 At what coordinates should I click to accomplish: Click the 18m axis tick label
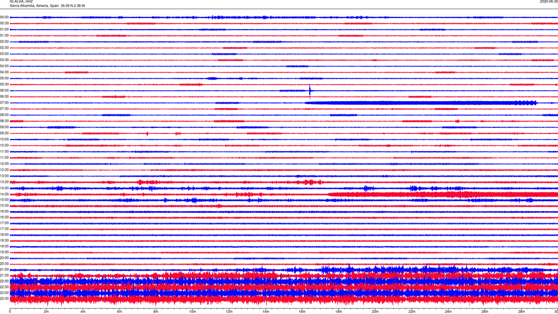click(x=338, y=312)
